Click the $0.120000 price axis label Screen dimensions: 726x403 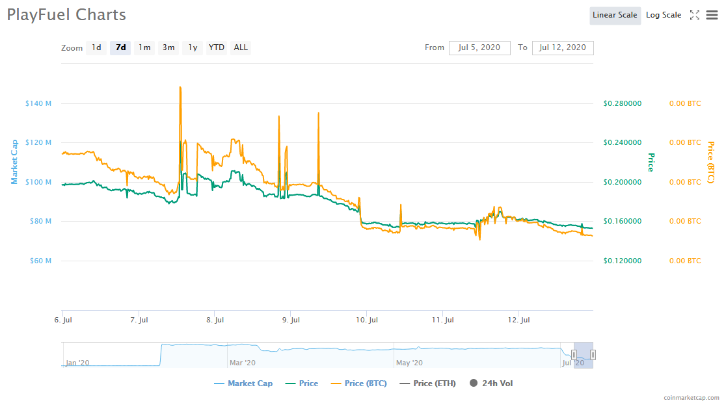(x=623, y=261)
